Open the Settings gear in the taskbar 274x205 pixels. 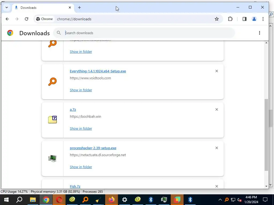pyautogui.click(x=125, y=200)
